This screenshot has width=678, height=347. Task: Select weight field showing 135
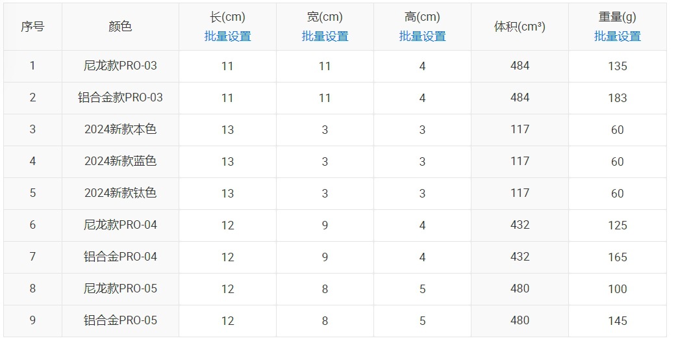coord(617,66)
